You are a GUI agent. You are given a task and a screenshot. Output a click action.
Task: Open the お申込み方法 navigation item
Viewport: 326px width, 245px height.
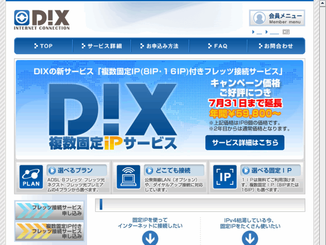pos(160,46)
